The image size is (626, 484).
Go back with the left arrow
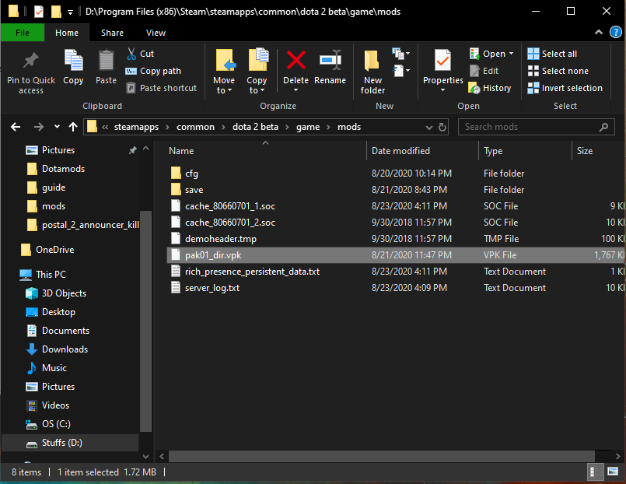(16, 127)
